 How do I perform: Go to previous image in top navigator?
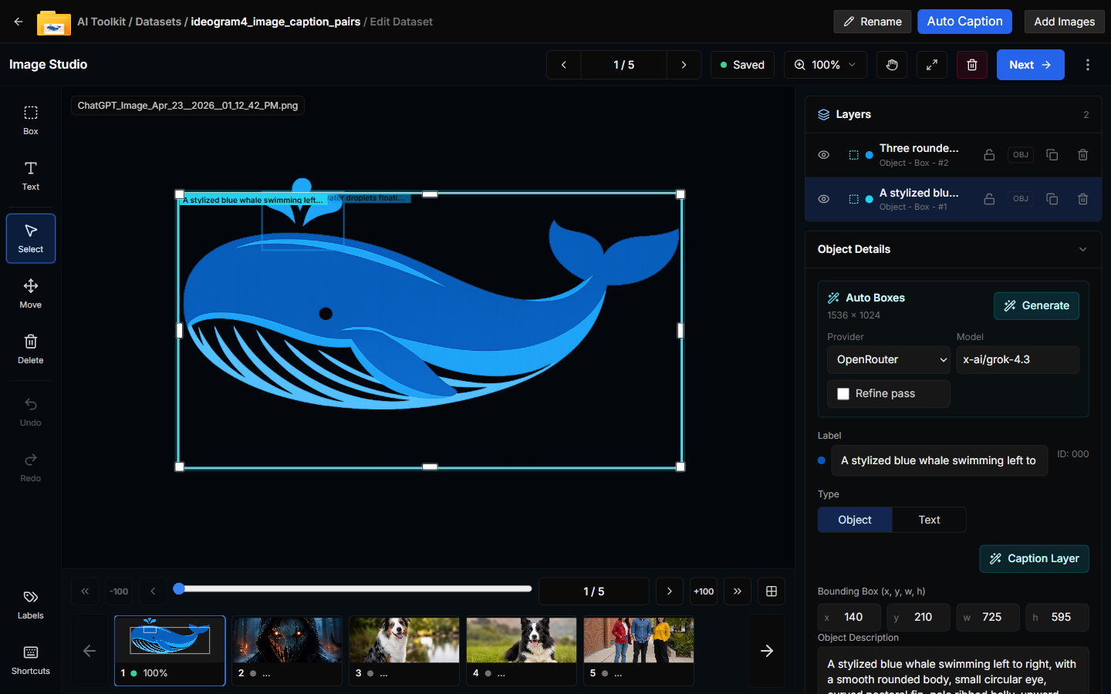click(564, 65)
